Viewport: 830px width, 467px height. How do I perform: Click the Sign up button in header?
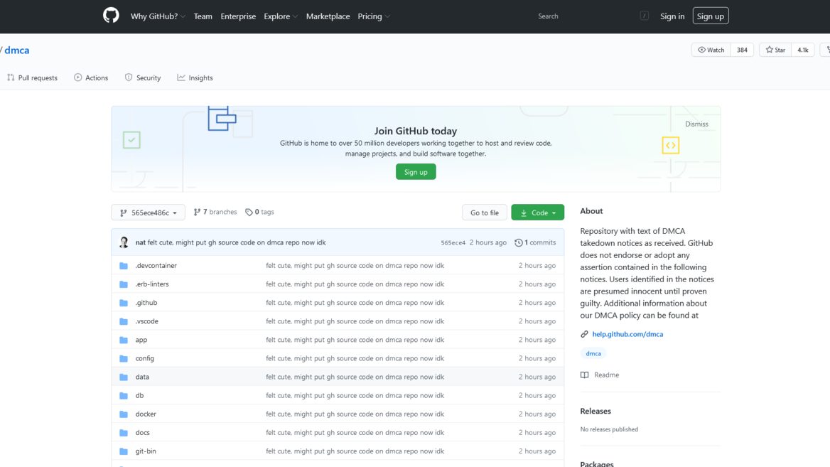pyautogui.click(x=711, y=16)
